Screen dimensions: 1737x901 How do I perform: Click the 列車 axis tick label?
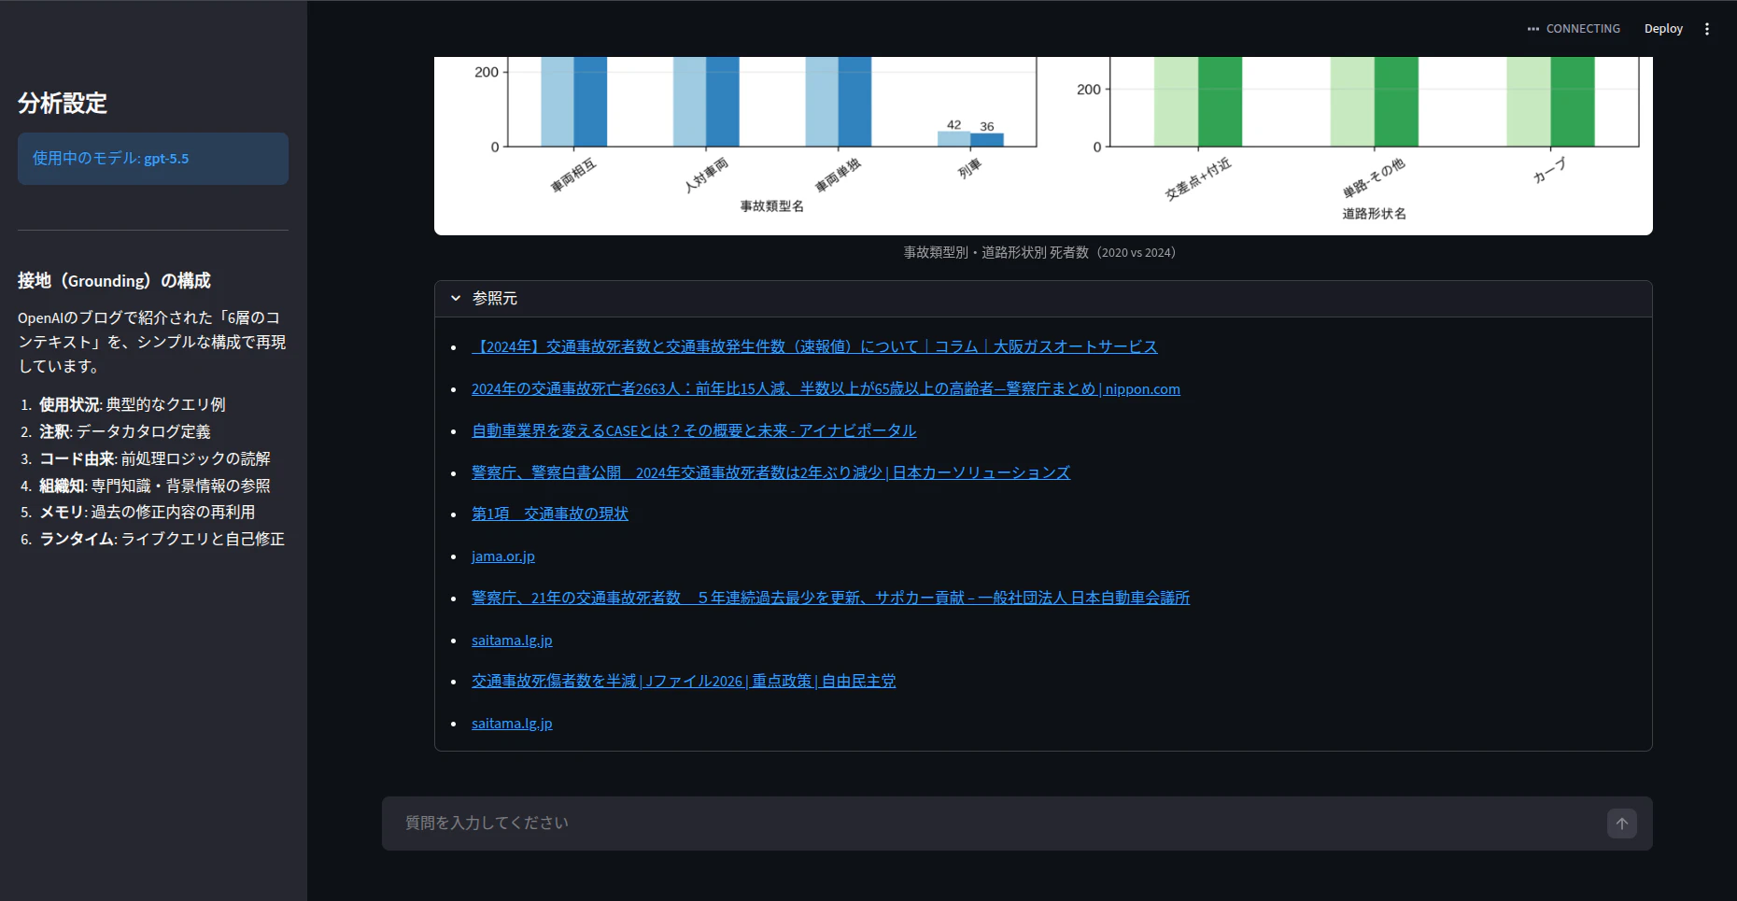(x=970, y=168)
